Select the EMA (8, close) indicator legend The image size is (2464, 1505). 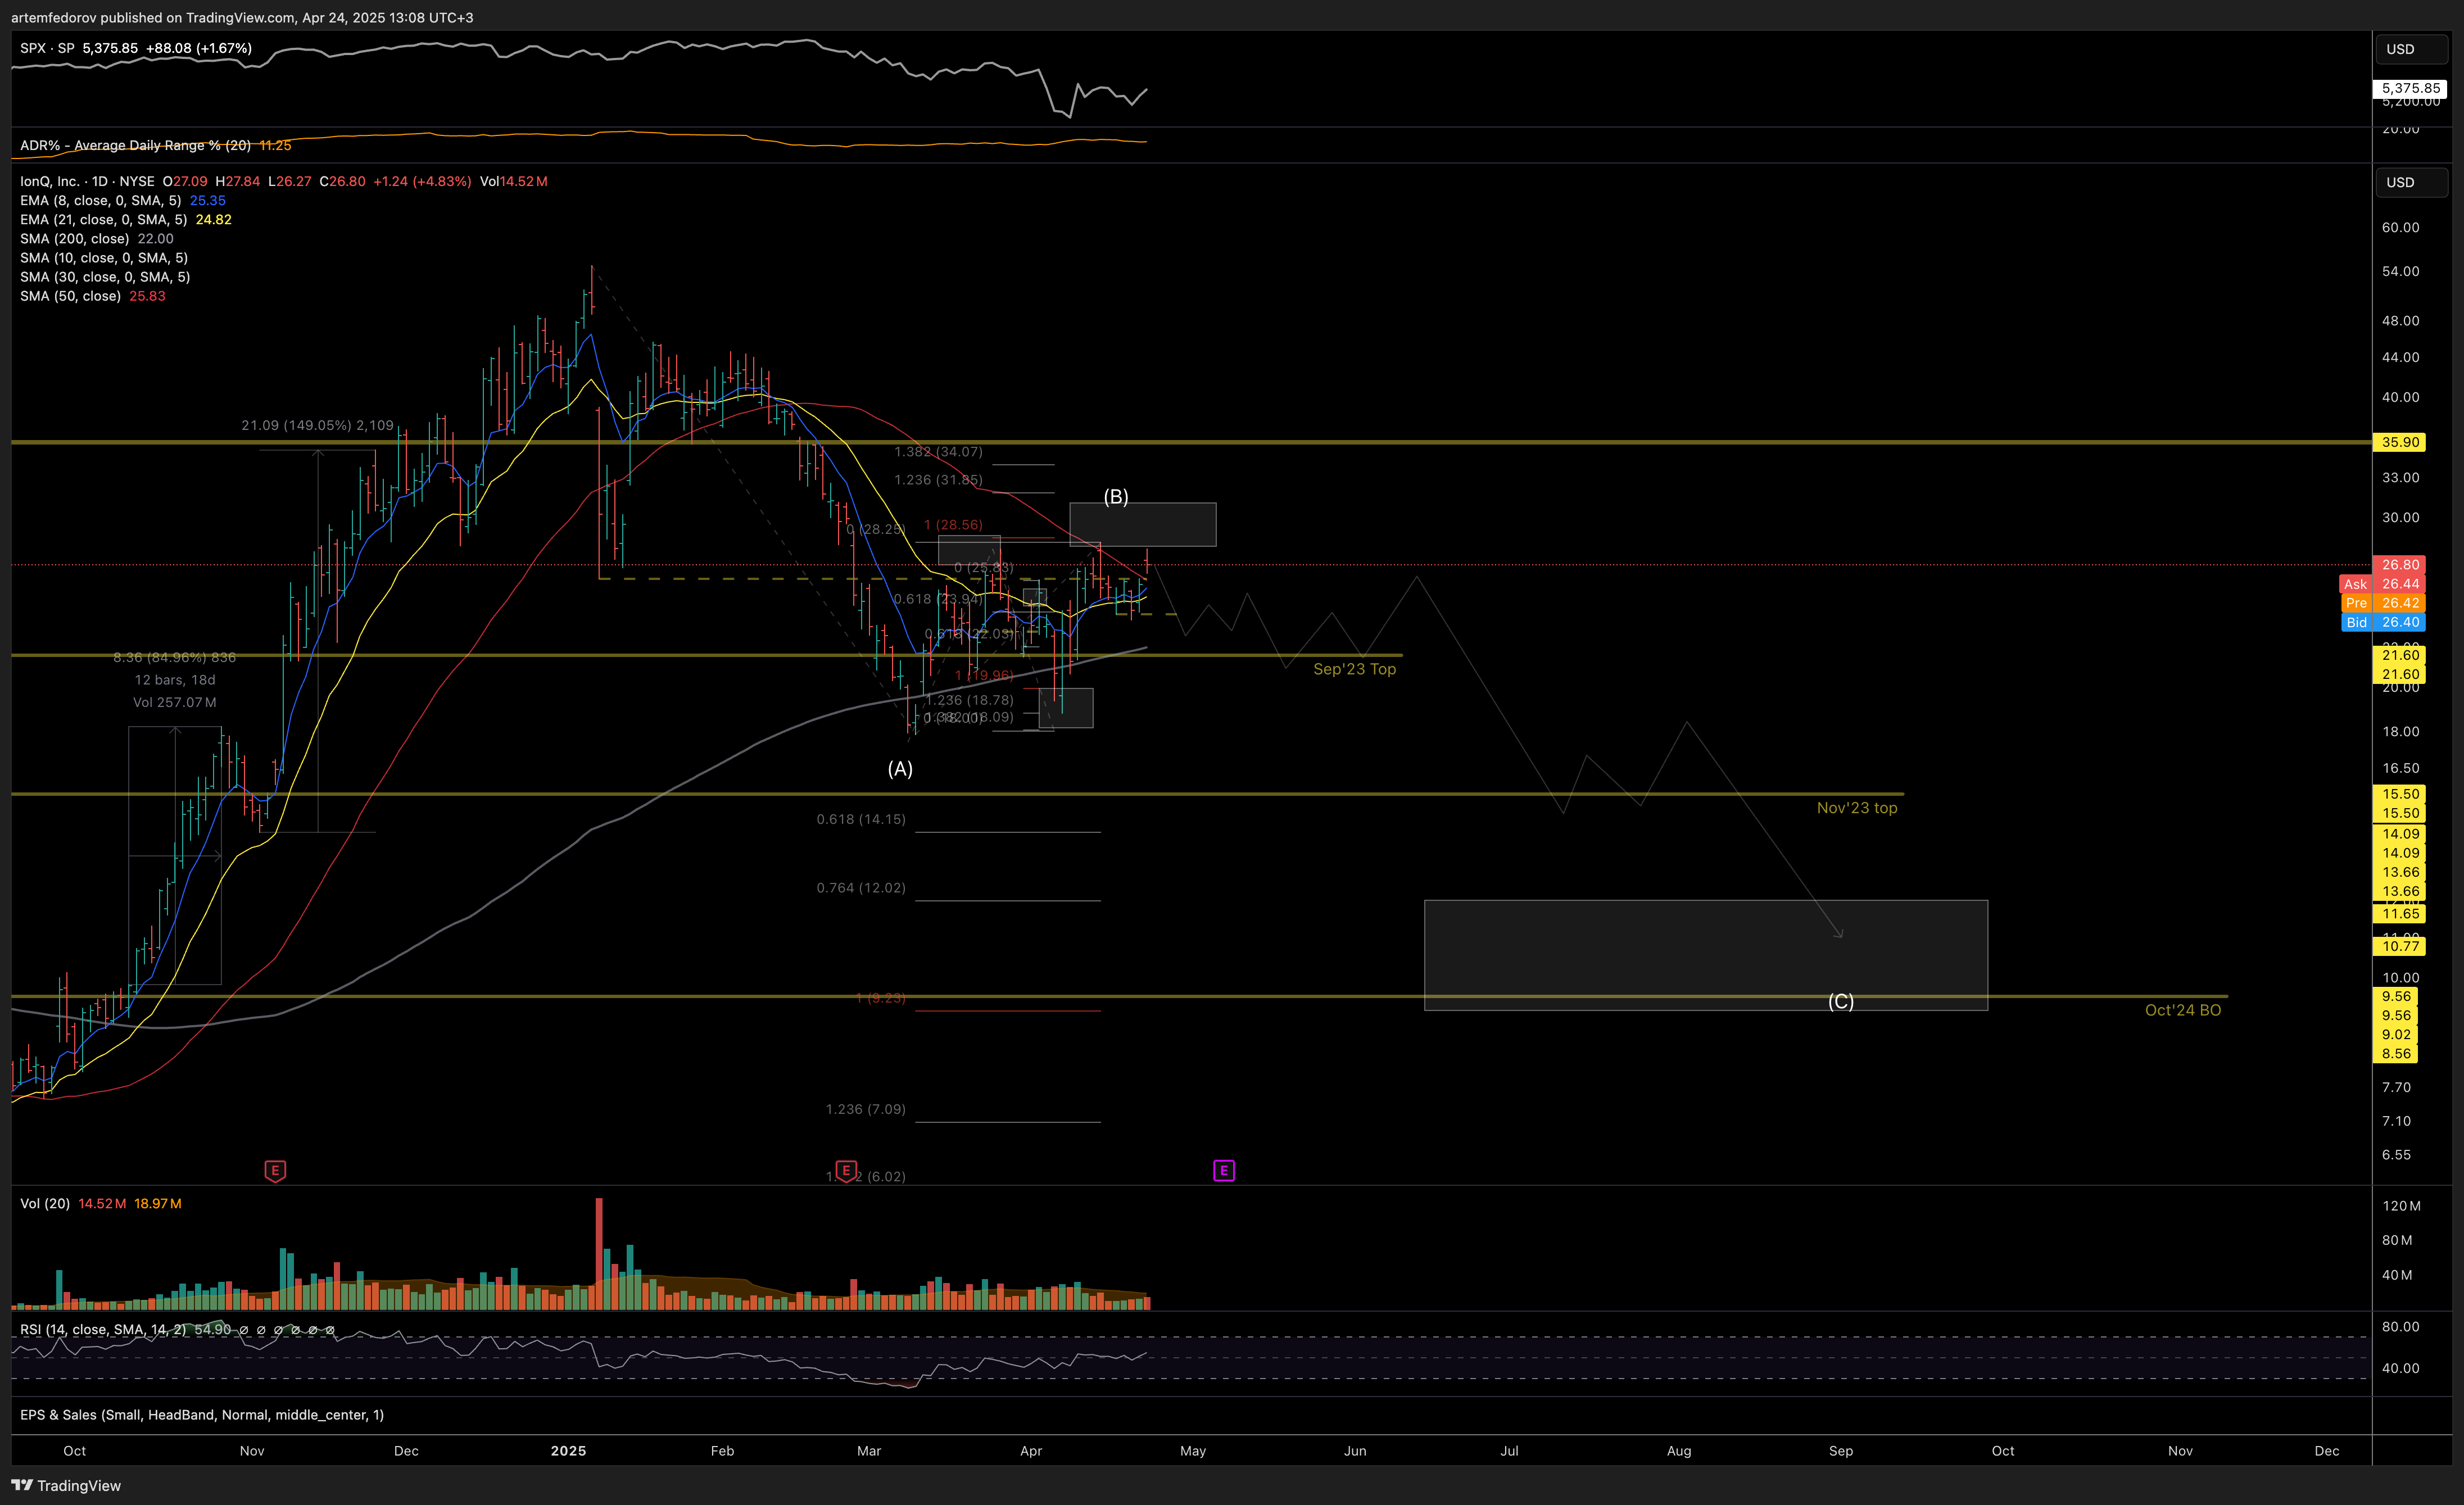(x=123, y=200)
